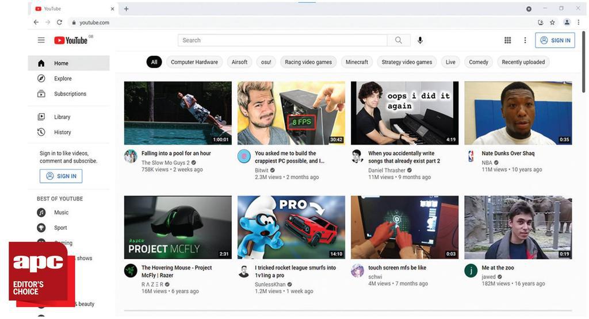Reload the page
The image size is (589, 319).
(59, 22)
